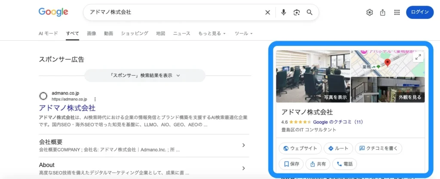This screenshot has height=179, width=440.
Task: Click the share icon next to settings
Action: 382,12
